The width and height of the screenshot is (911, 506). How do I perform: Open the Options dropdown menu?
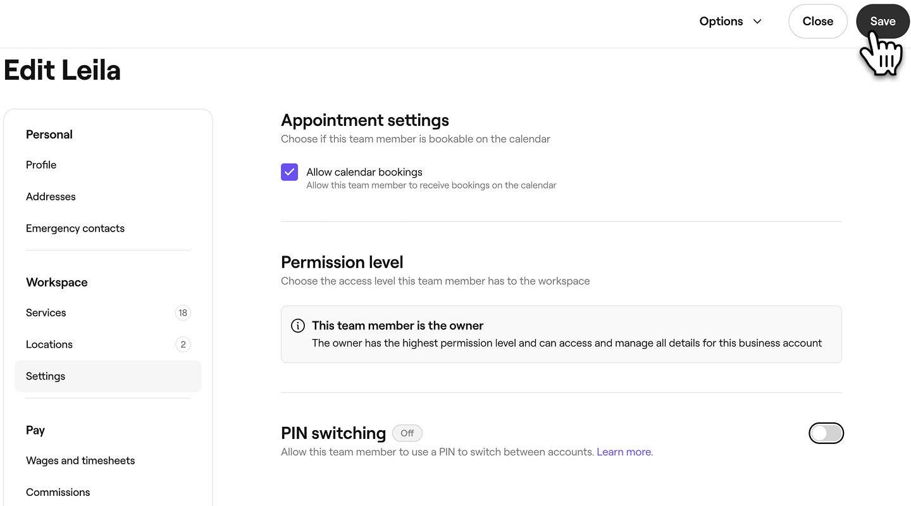pos(730,22)
